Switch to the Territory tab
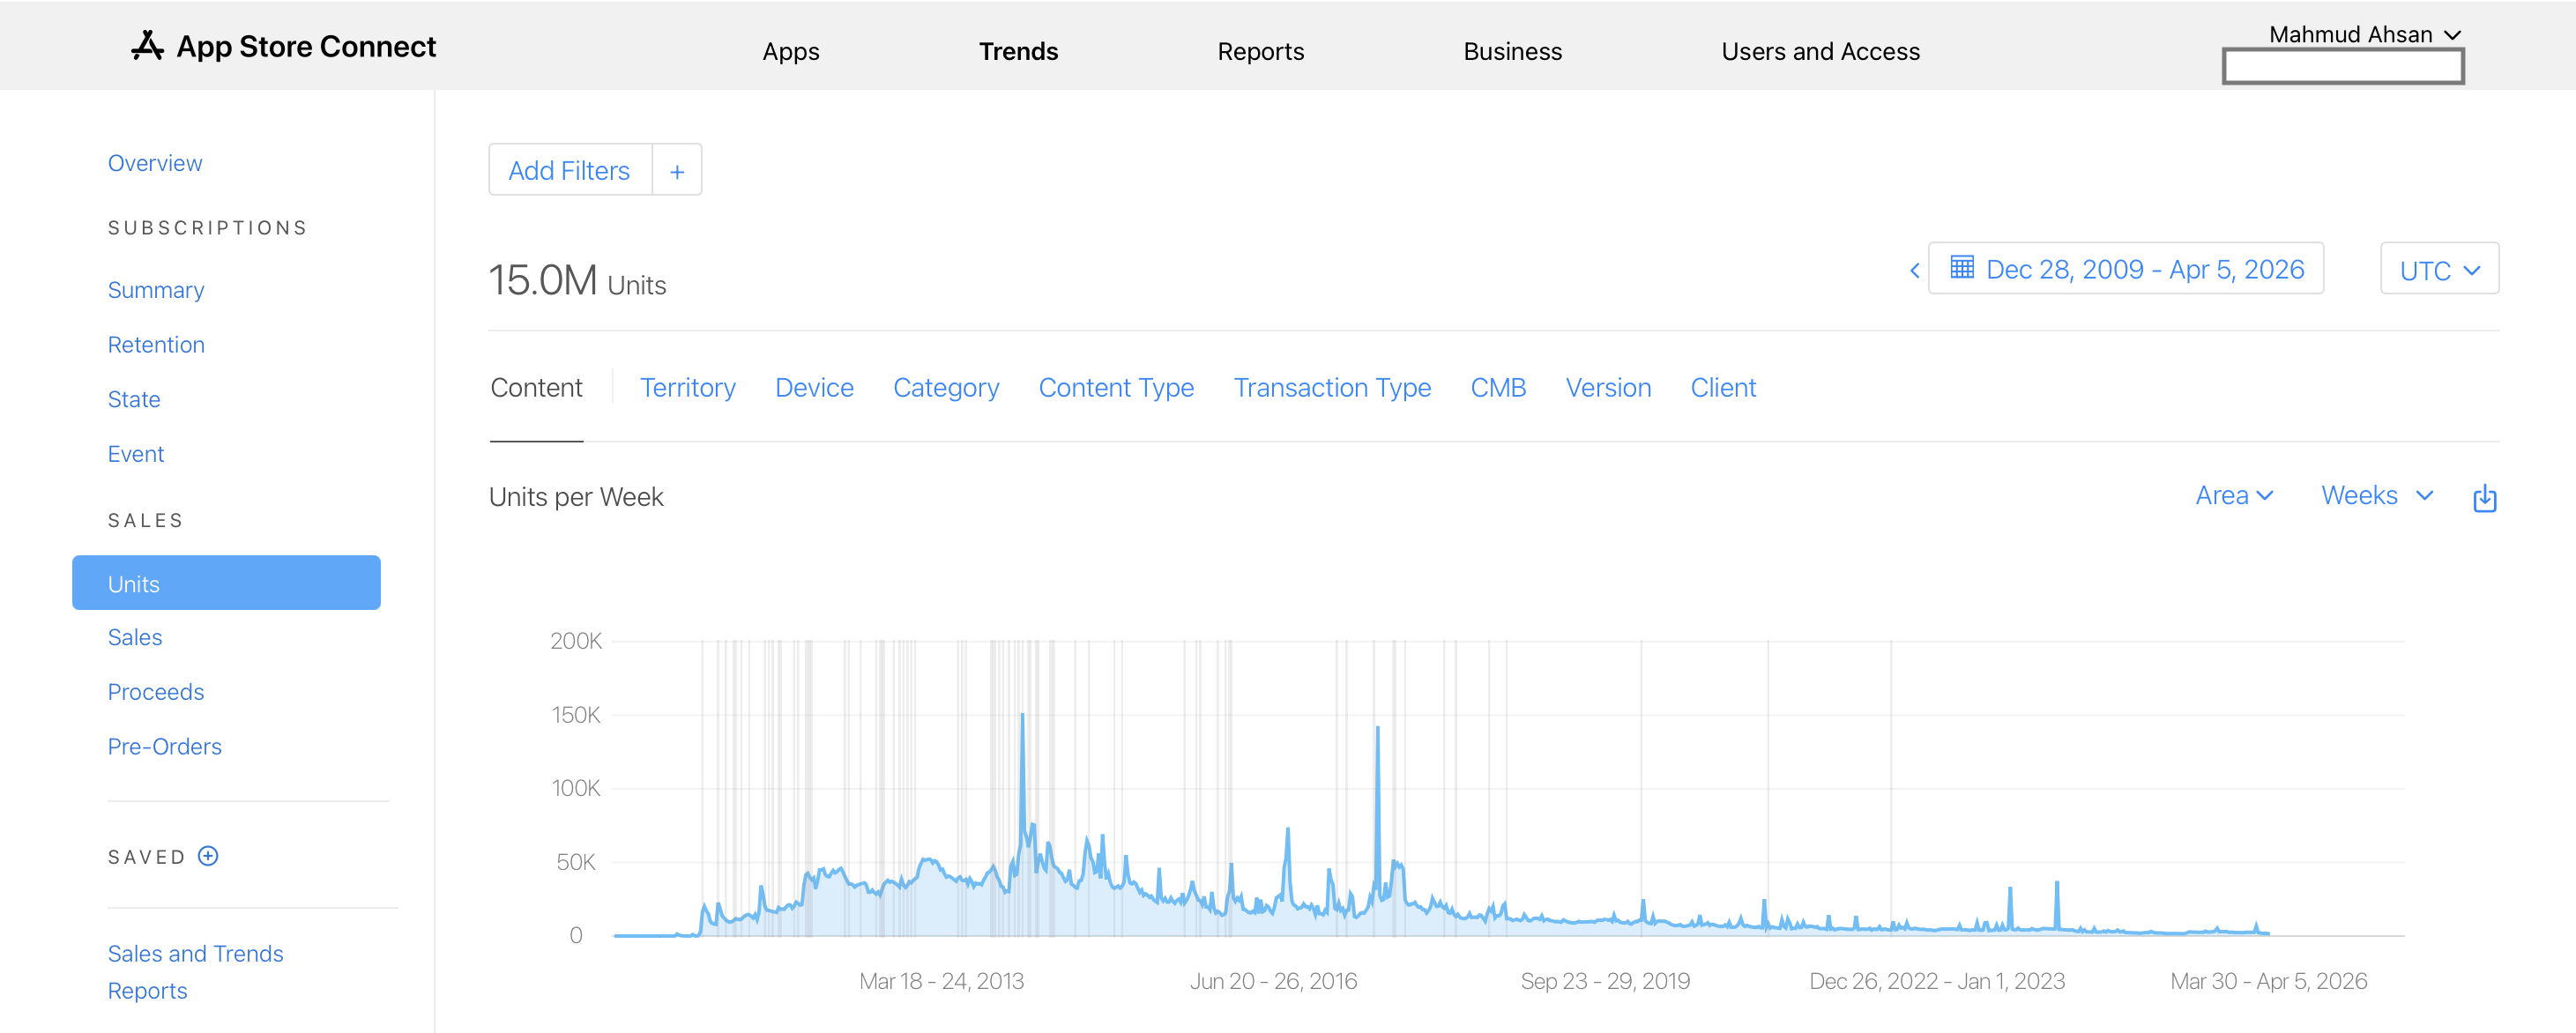This screenshot has height=1033, width=2576. [x=688, y=388]
